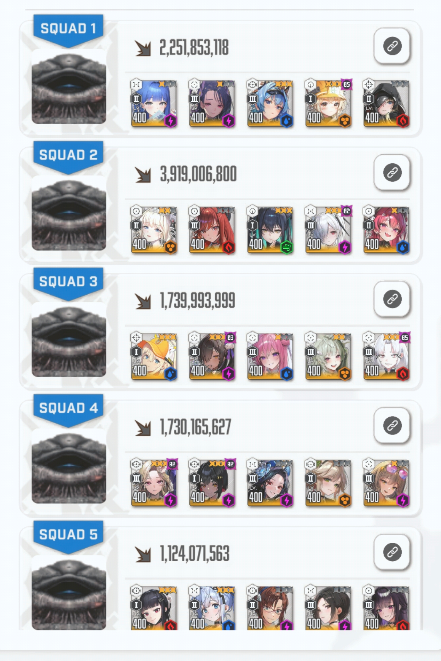Click the link icon for Squad 1
The height and width of the screenshot is (661, 441).
pos(392,46)
